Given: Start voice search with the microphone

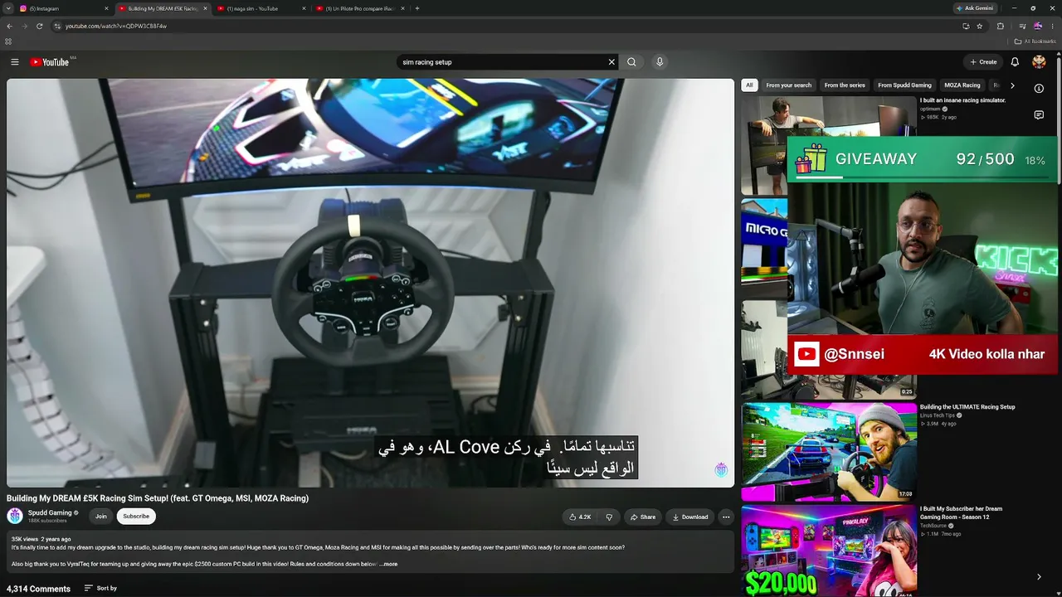Looking at the screenshot, I should click(660, 62).
